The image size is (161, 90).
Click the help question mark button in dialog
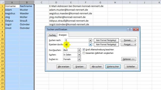click(130, 29)
